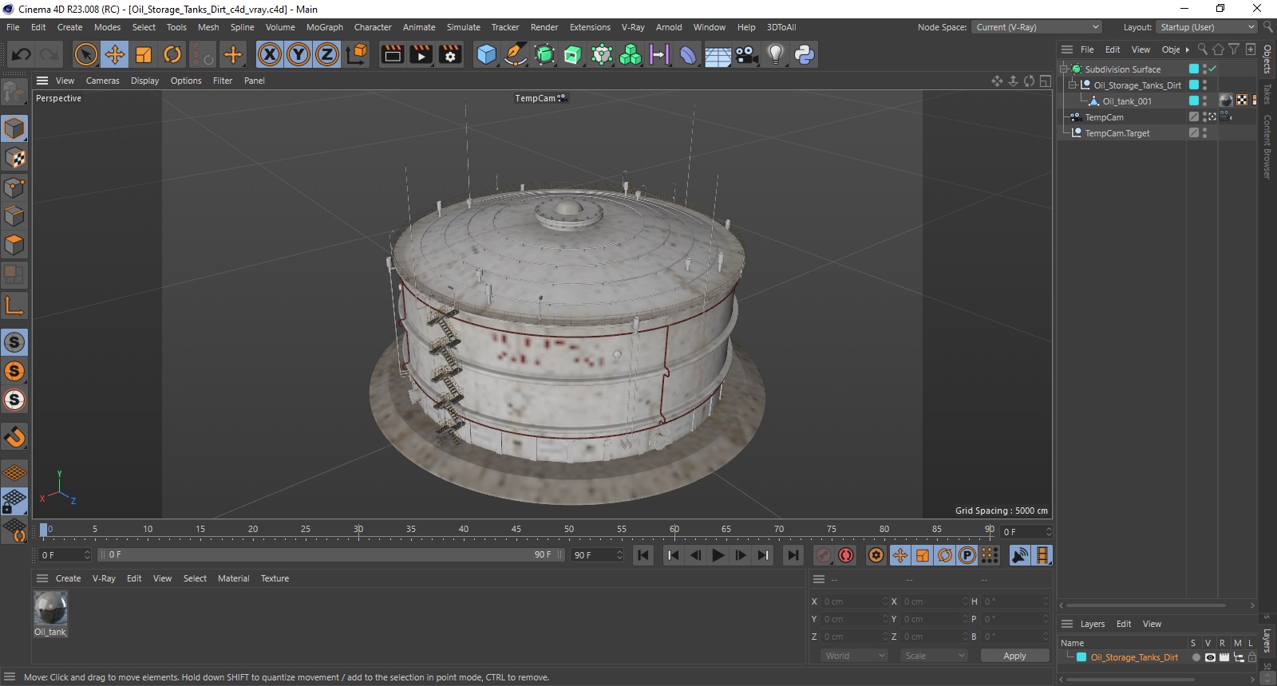1277x686 pixels.
Task: Click the Undo arrow icon
Action: 21,54
